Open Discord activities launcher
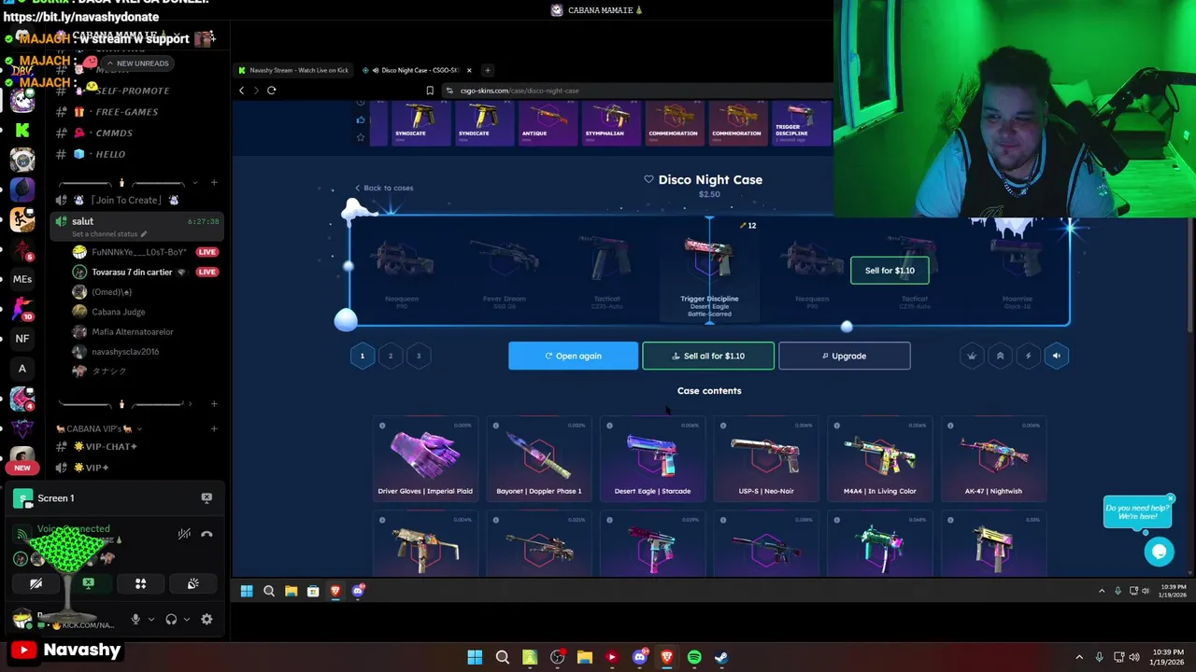The height and width of the screenshot is (672, 1196). (x=140, y=584)
